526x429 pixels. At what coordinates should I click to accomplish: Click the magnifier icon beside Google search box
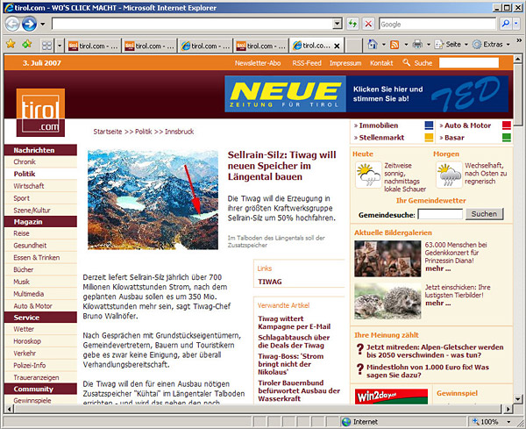tap(506, 24)
